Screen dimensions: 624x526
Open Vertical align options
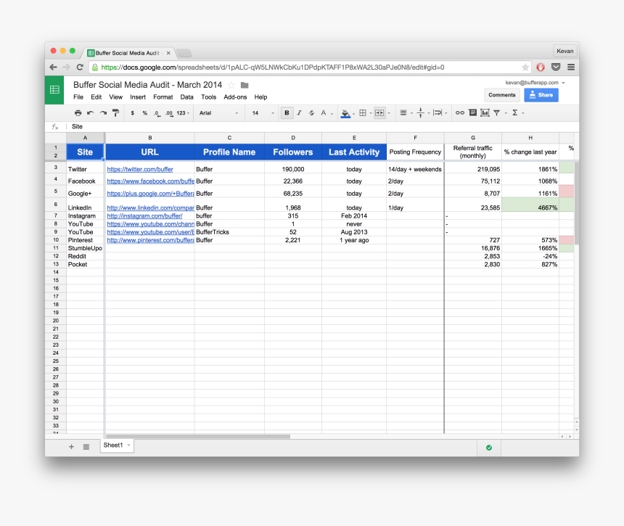[x=421, y=113]
